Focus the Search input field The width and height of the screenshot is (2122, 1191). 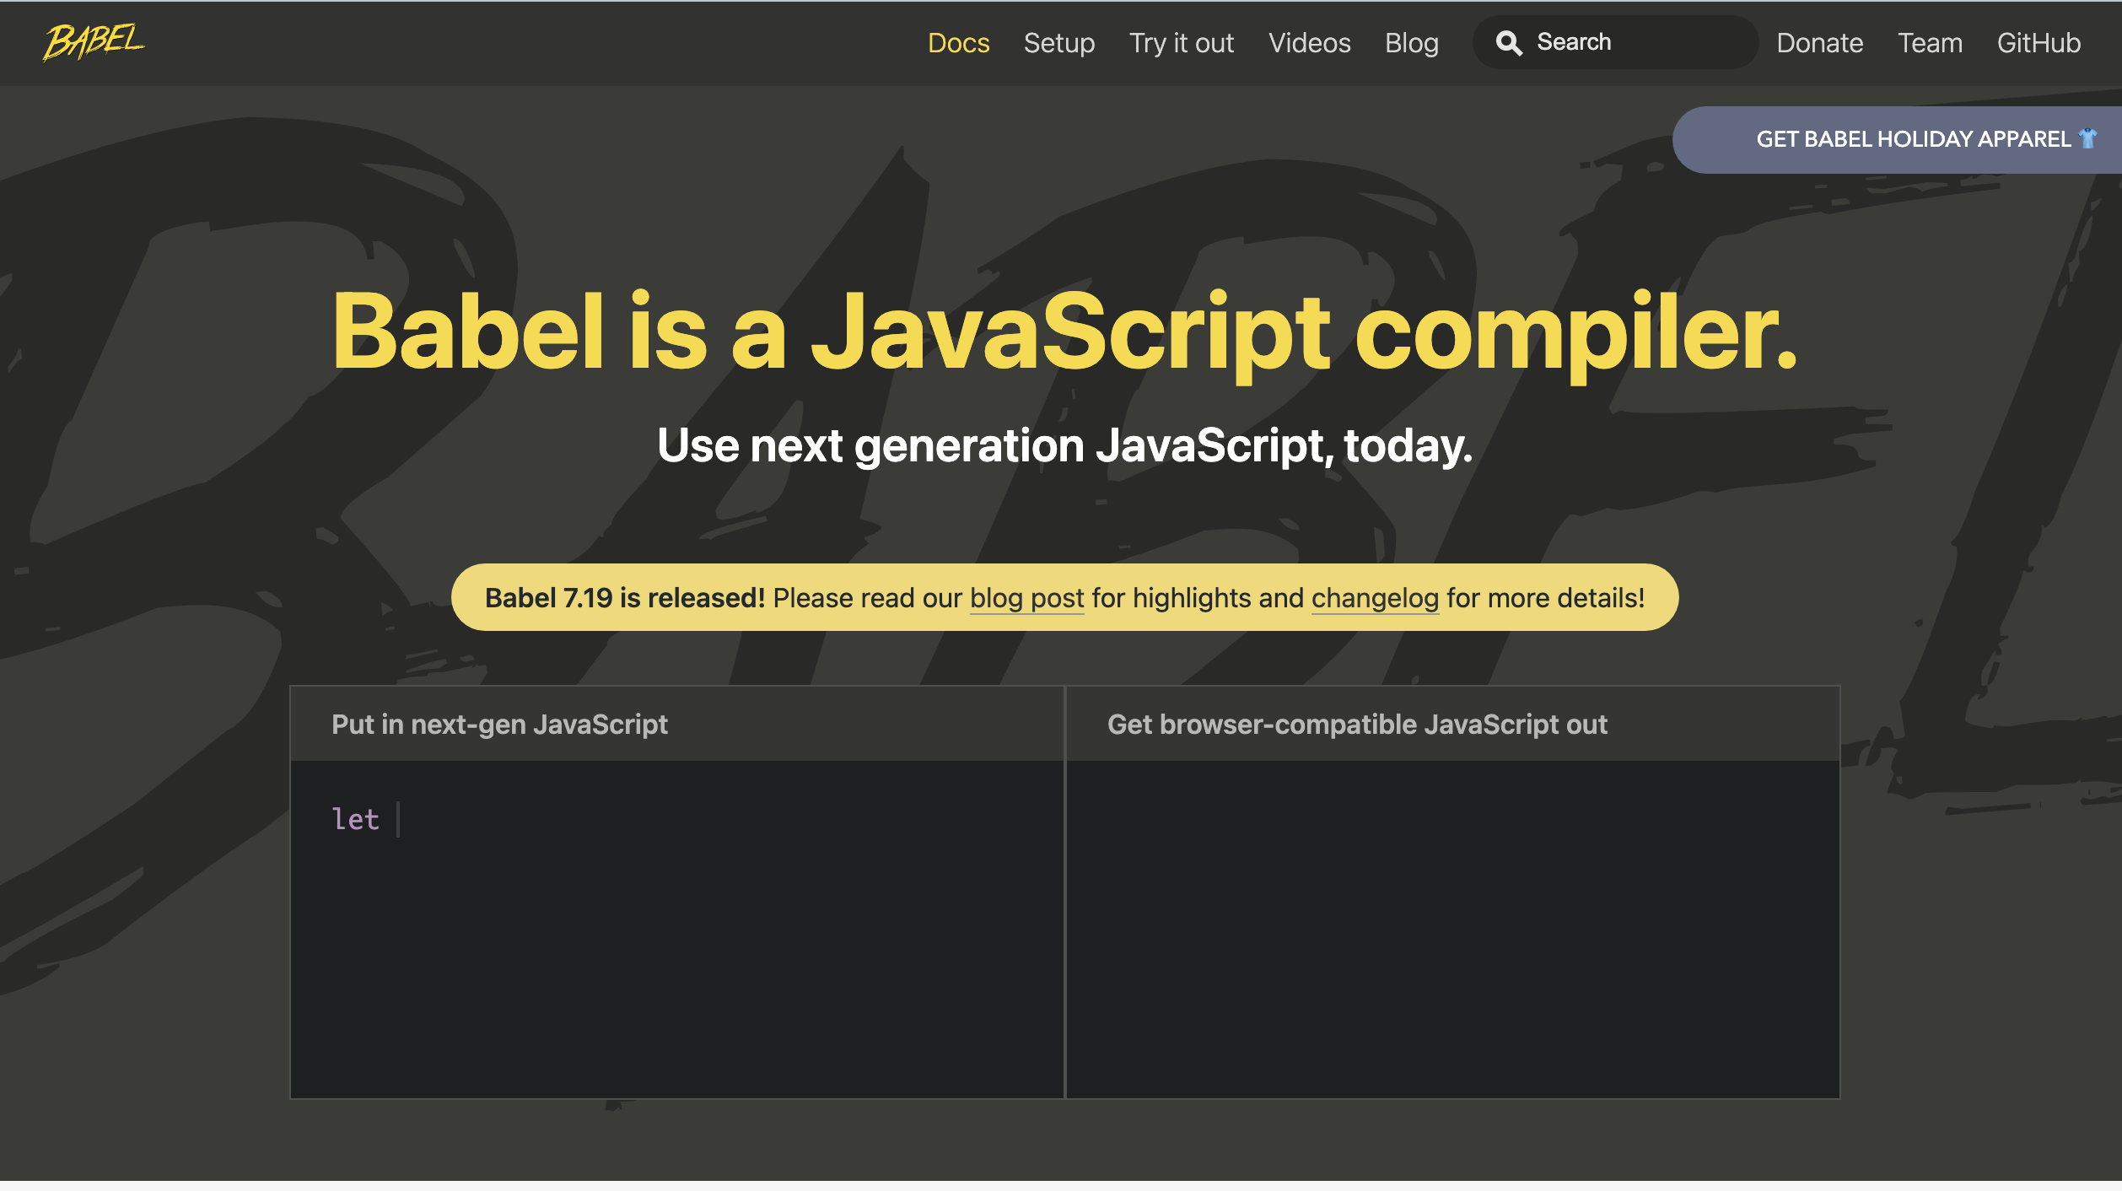click(x=1636, y=42)
